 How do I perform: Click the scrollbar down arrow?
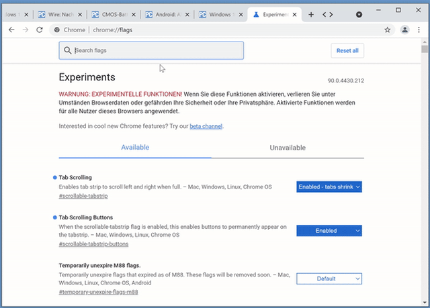pyautogui.click(x=425, y=303)
